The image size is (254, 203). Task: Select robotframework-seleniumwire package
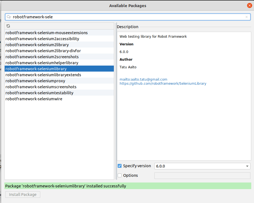34,99
